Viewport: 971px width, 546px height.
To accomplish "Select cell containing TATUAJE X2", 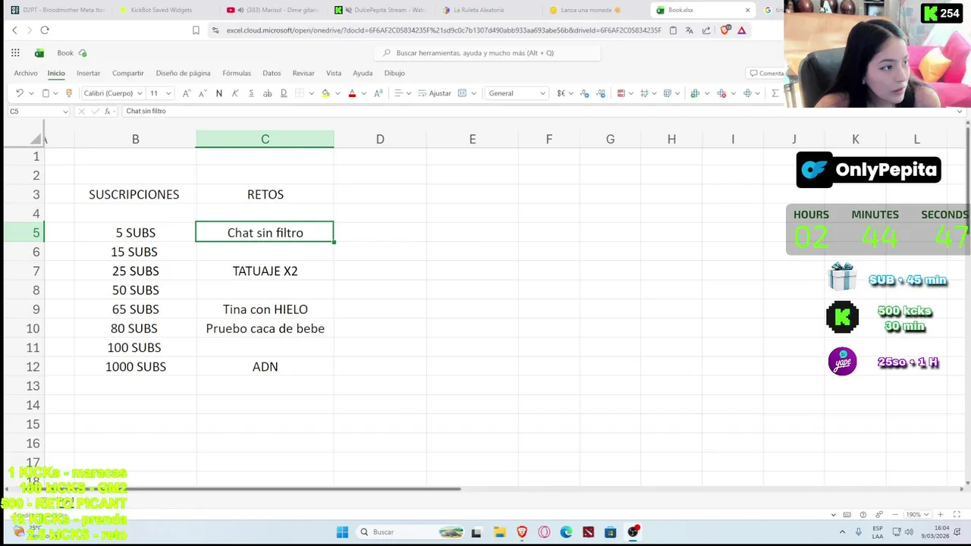I will tap(265, 271).
